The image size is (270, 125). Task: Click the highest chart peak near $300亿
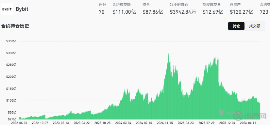(169, 54)
